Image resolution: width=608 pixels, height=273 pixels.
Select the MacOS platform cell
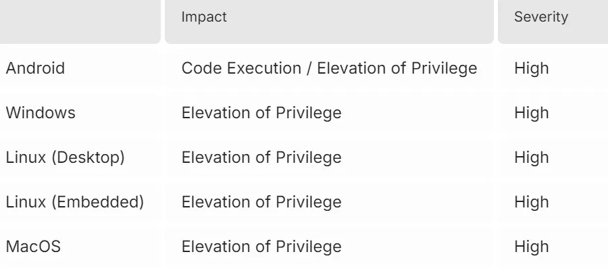[x=33, y=247]
